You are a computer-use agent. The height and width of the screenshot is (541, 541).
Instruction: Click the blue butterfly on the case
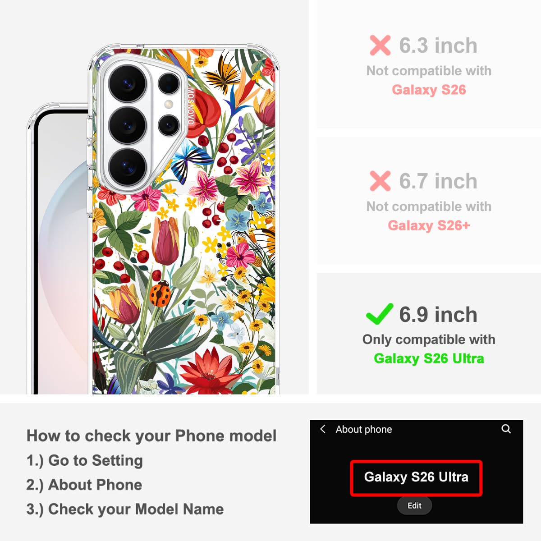(x=192, y=160)
